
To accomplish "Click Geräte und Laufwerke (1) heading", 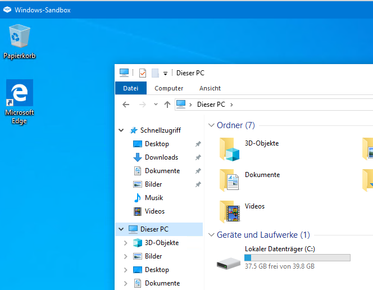I will click(x=263, y=235).
